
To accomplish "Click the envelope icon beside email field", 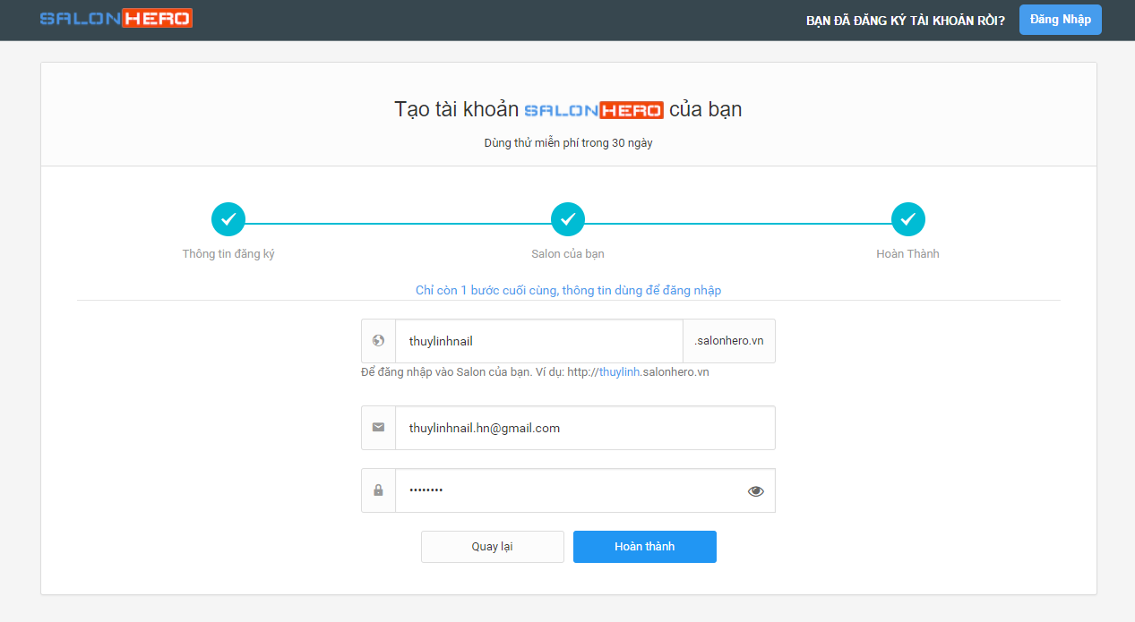I will (x=378, y=428).
